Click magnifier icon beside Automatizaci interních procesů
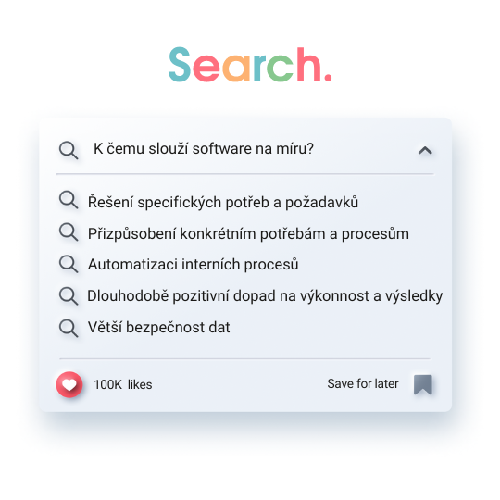The image size is (500, 500). click(69, 264)
